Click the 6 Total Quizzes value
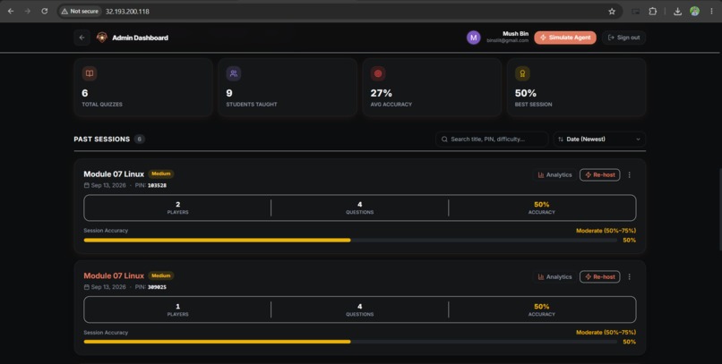722x364 pixels. 85,93
